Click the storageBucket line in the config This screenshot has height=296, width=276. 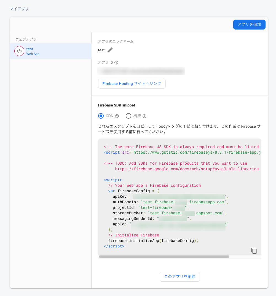coord(169,213)
